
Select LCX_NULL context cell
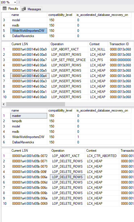(x=98, y=49)
